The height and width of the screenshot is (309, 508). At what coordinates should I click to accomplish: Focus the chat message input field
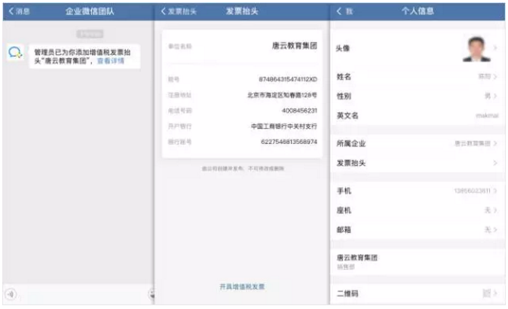(82, 294)
